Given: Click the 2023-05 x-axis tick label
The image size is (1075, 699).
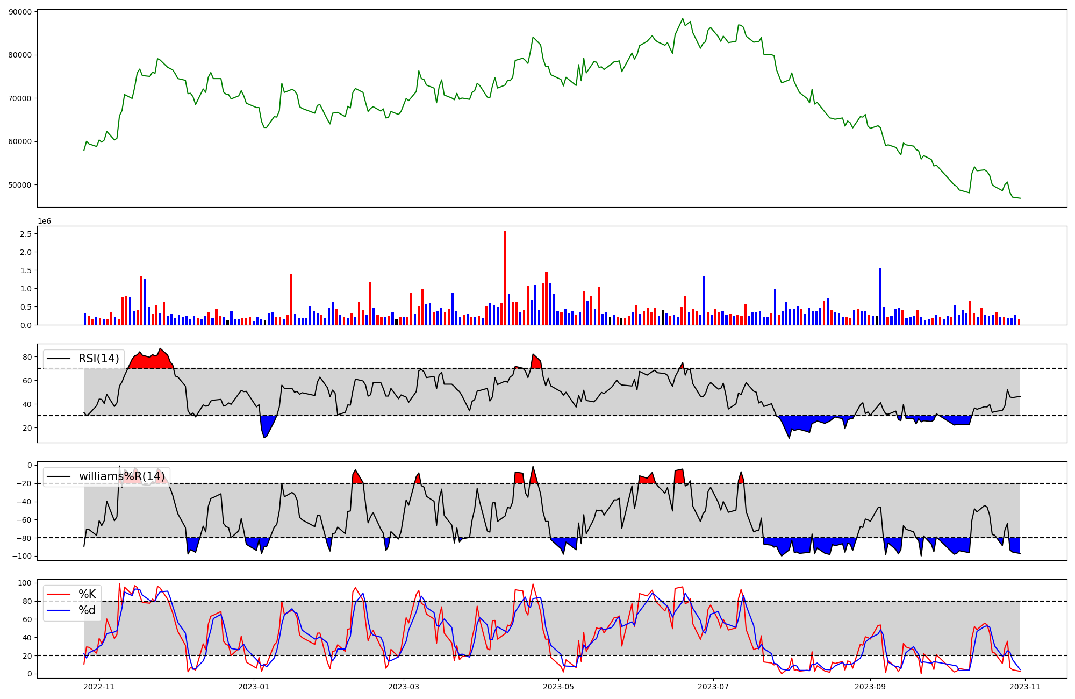Looking at the screenshot, I should (x=558, y=687).
